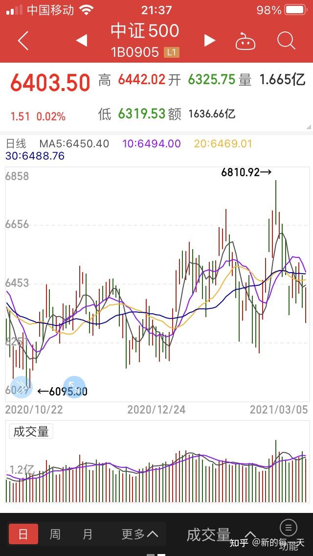Image resolution: width=313 pixels, height=556 pixels.
Task: Tap the MA5:6450.40 indicator label
Action: pos(74,143)
